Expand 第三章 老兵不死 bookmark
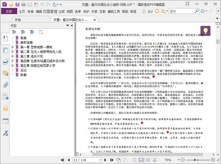This screenshot has height=164, width=221. pyautogui.click(x=12, y=56)
